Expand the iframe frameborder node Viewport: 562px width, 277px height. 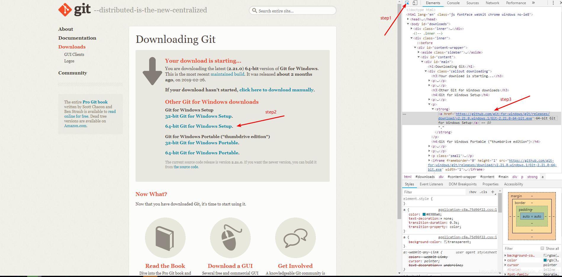[x=429, y=161]
